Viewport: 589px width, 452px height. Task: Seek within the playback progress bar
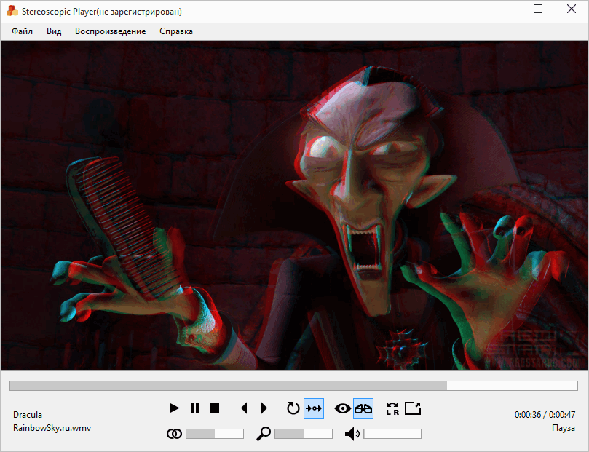tap(293, 386)
